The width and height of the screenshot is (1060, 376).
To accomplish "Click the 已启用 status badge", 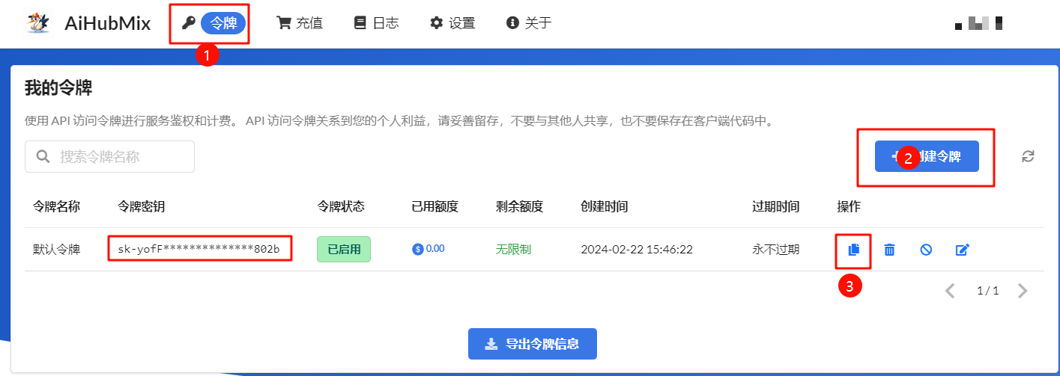I will click(343, 249).
